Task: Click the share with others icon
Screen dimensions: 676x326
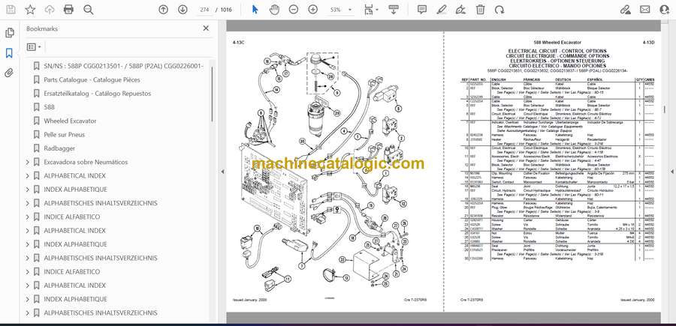Action: point(665,10)
